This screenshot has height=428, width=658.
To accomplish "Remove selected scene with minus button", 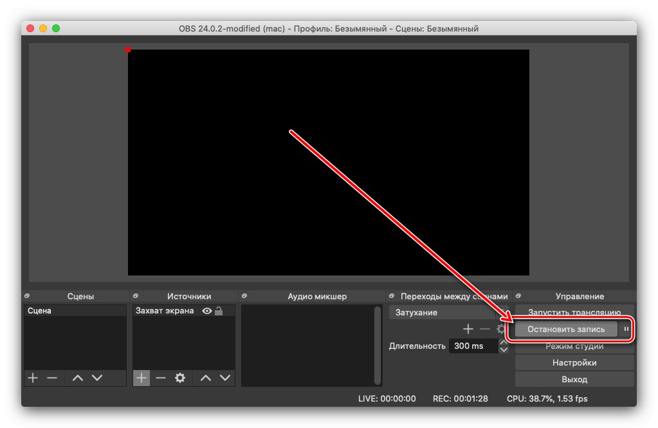I will [x=52, y=378].
